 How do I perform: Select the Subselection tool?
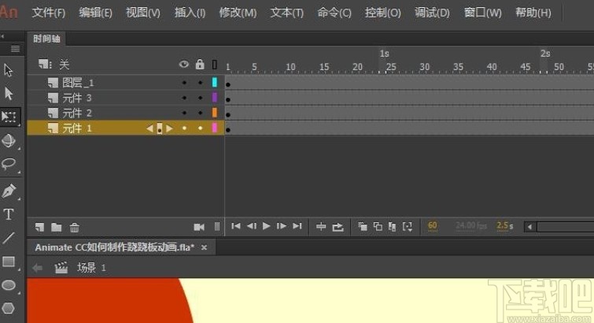(9, 94)
